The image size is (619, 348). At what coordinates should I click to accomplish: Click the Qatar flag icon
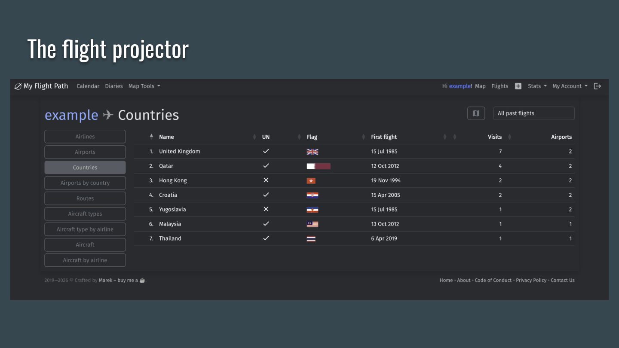(318, 166)
